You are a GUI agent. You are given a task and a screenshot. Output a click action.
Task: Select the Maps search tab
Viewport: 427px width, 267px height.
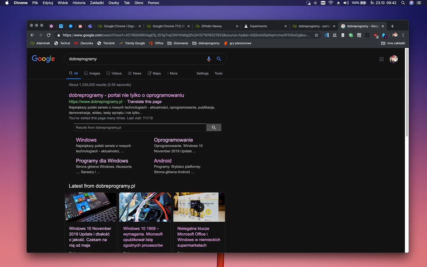[x=154, y=73]
